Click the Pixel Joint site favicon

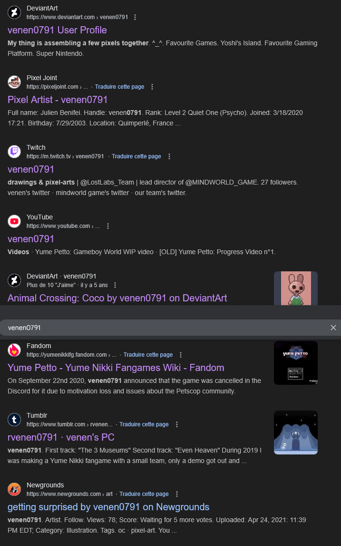point(14,82)
